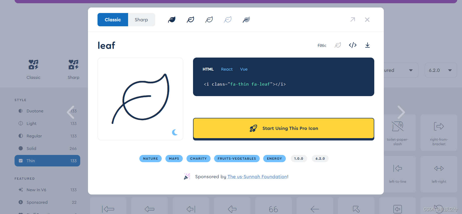Open the MAPS category tag

click(174, 159)
